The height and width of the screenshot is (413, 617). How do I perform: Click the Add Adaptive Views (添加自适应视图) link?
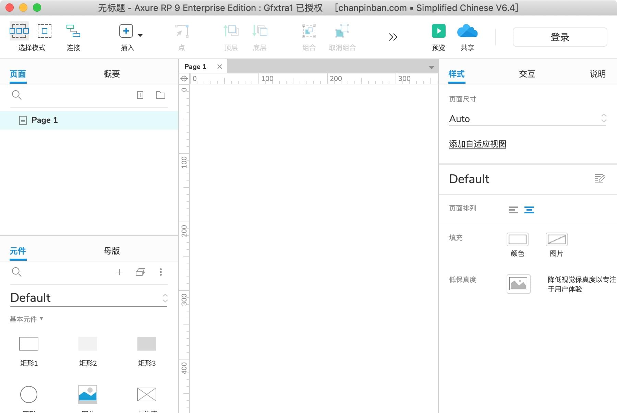pos(477,144)
